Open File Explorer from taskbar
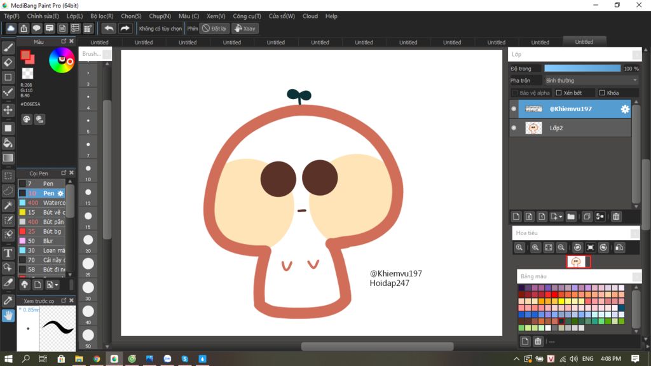The width and height of the screenshot is (651, 366). (79, 359)
